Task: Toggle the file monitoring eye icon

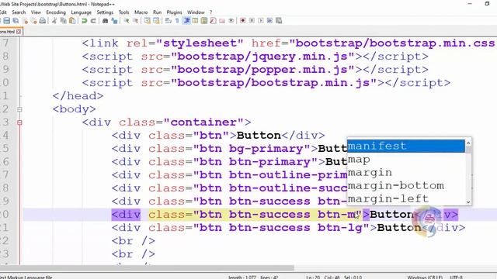Action: click(231, 21)
